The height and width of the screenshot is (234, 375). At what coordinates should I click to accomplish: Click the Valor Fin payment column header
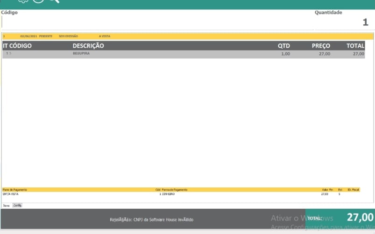pyautogui.click(x=327, y=190)
